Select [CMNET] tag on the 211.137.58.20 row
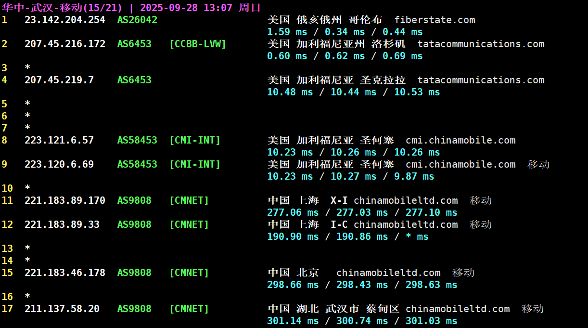 pyautogui.click(x=189, y=309)
